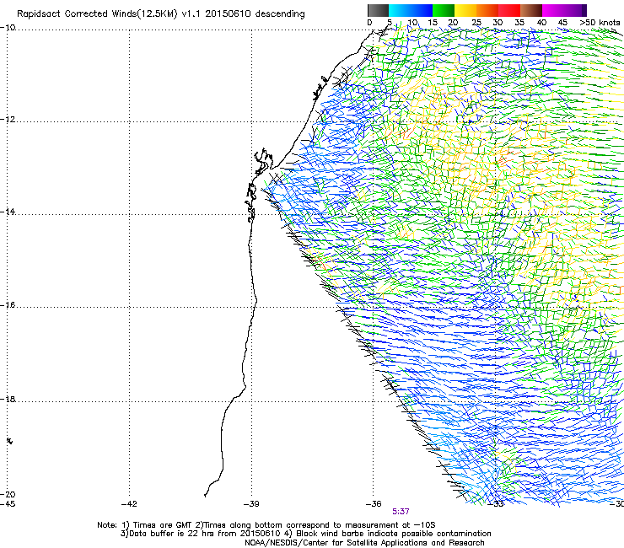
Task: Click the '-33' longitude axis label
Action: 496,504
